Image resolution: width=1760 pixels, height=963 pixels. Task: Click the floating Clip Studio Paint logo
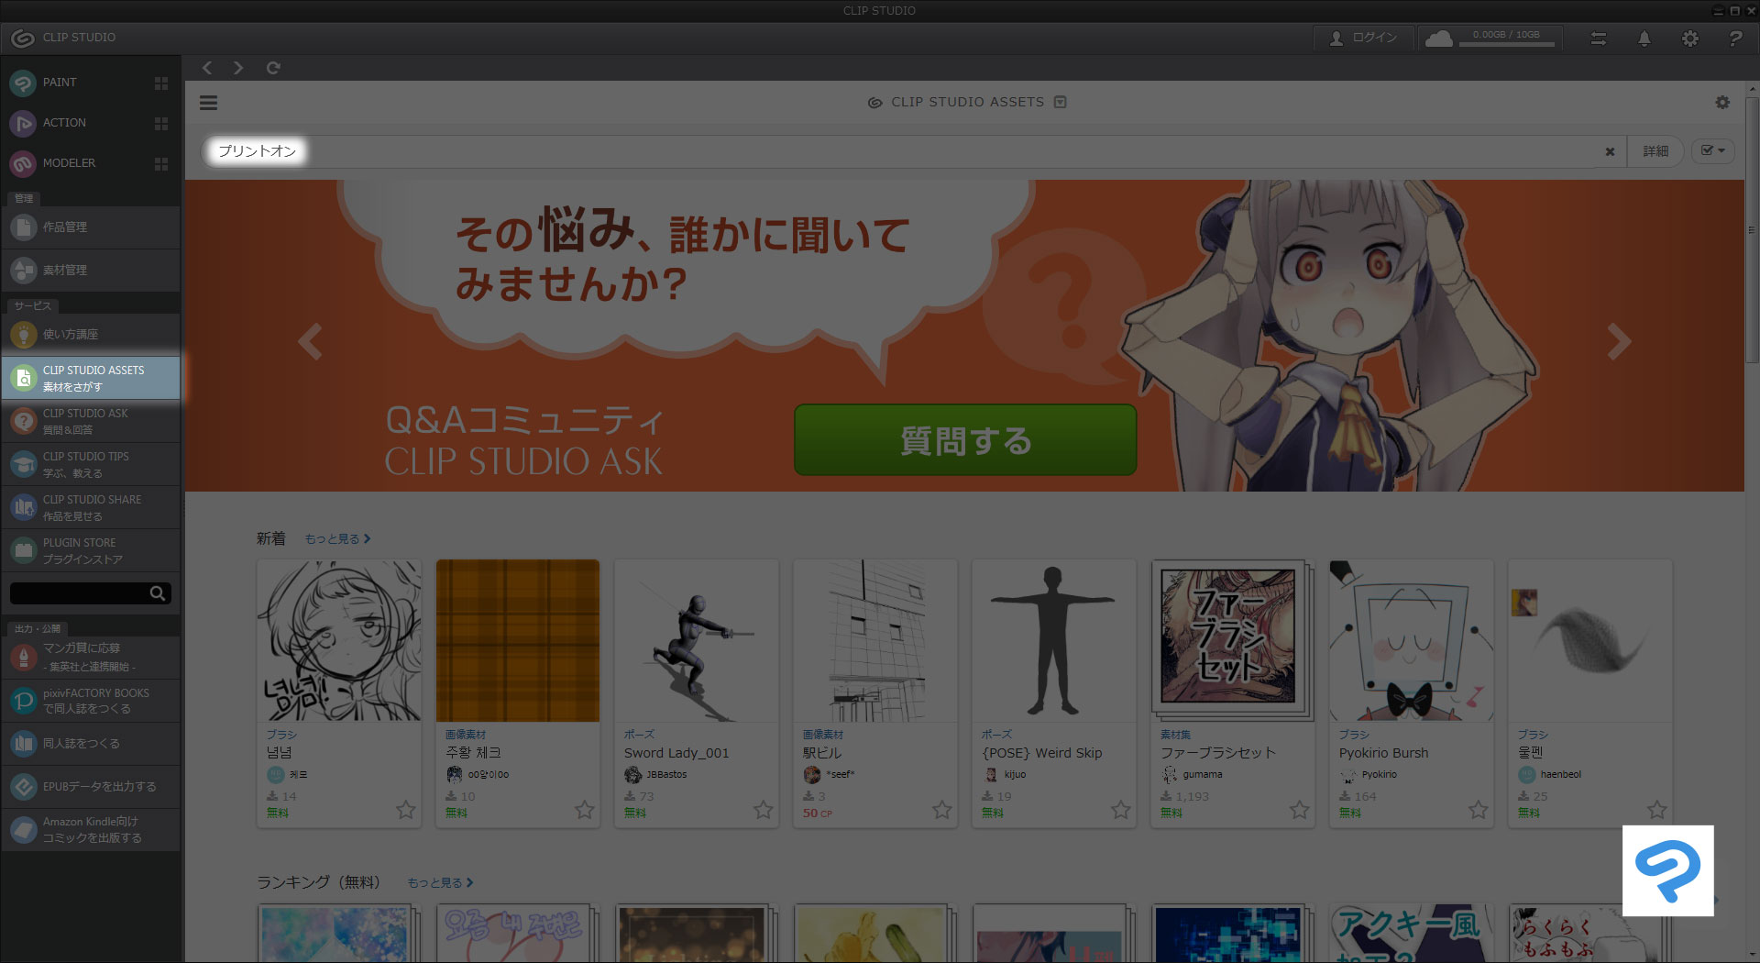(x=1668, y=870)
